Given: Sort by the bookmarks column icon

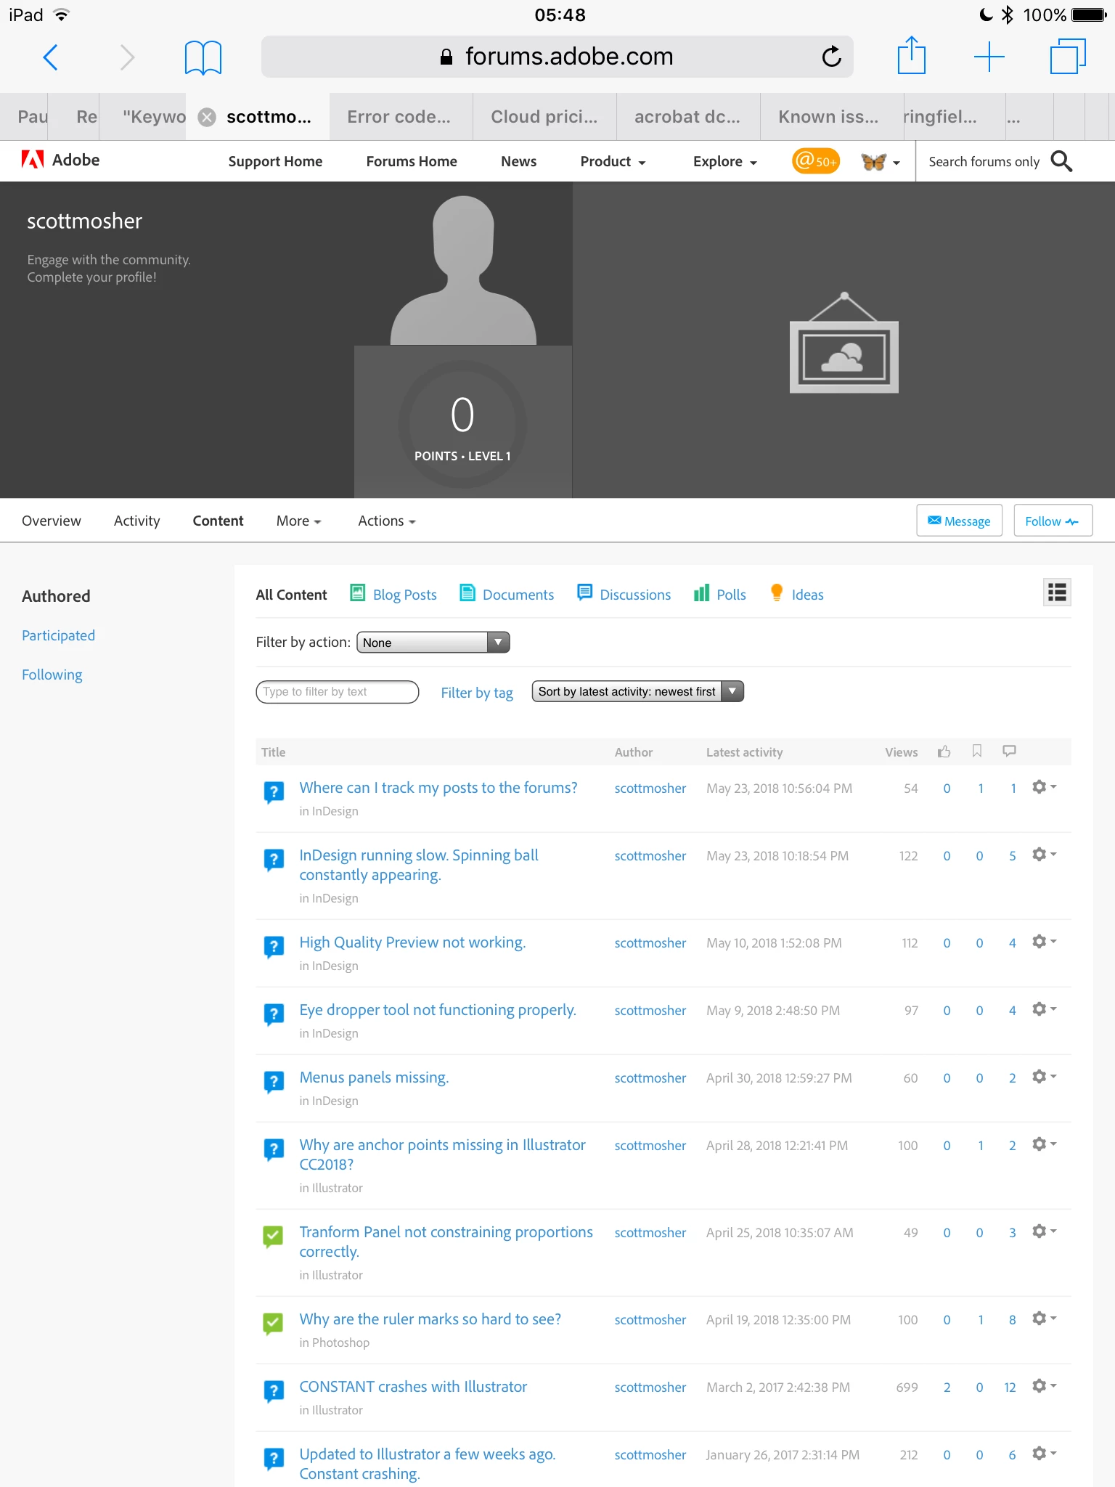Looking at the screenshot, I should (x=977, y=751).
